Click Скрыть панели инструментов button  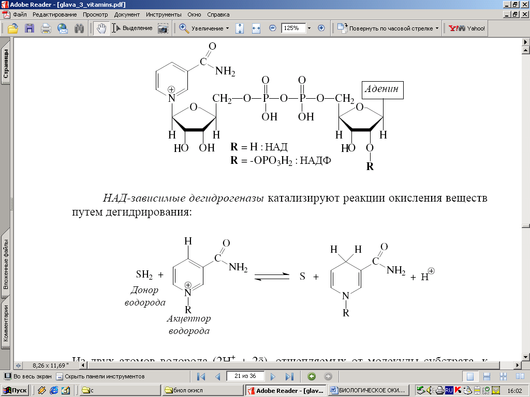pyautogui.click(x=100, y=376)
